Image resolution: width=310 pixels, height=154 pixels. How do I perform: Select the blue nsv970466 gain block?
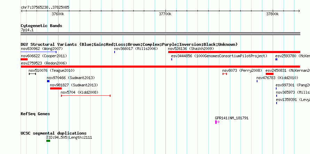(48, 81)
